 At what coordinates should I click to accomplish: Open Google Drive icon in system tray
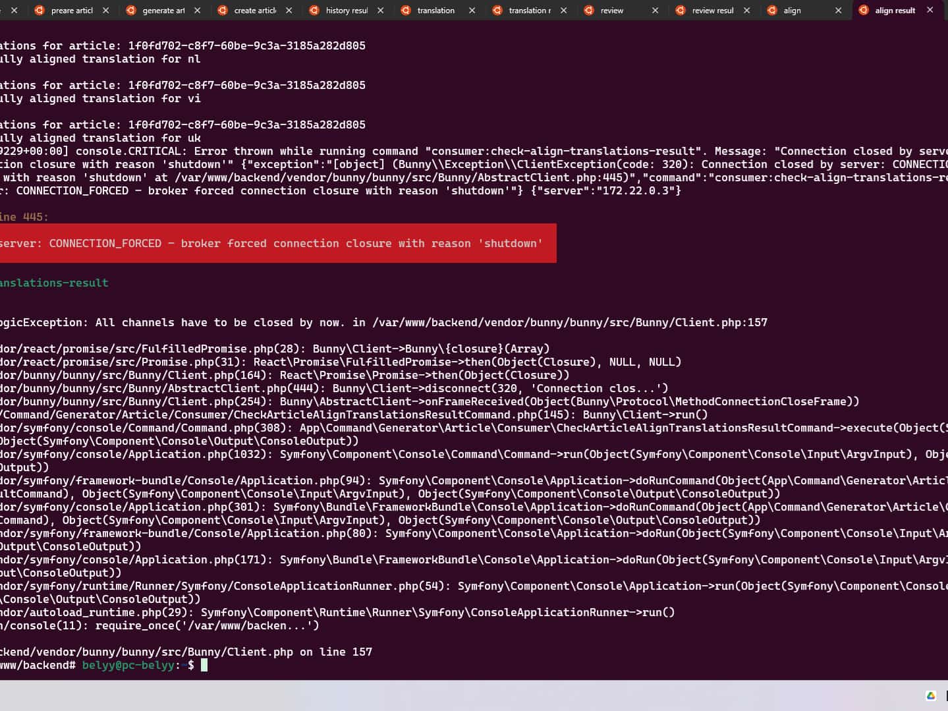pos(931,696)
